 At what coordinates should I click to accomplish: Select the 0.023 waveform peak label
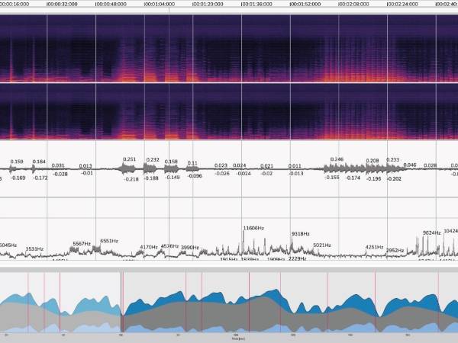tap(221, 165)
